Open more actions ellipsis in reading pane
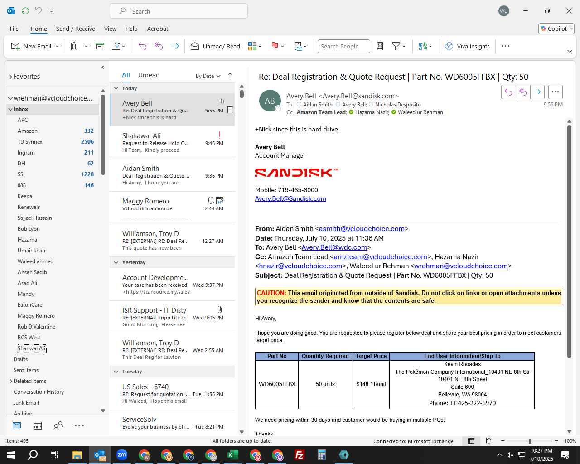580x464 pixels. (555, 92)
